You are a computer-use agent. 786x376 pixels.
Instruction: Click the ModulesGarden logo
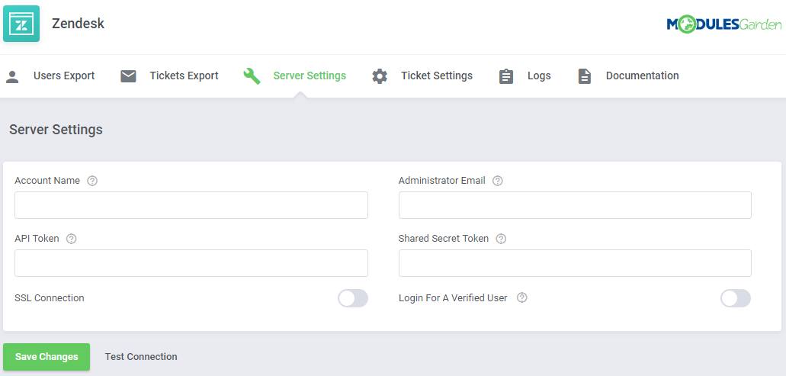click(723, 24)
